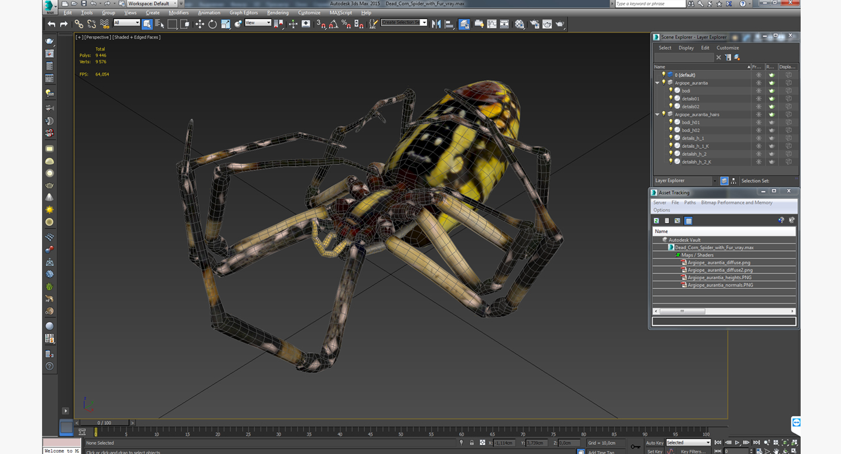The width and height of the screenshot is (841, 454).
Task: Open the Curve Editor icon
Action: pos(492,24)
